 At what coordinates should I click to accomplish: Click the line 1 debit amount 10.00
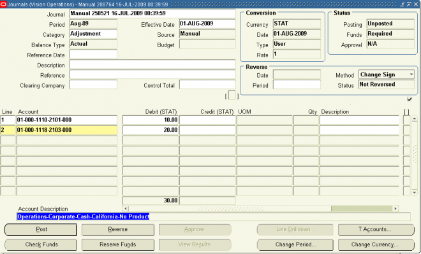(151, 120)
